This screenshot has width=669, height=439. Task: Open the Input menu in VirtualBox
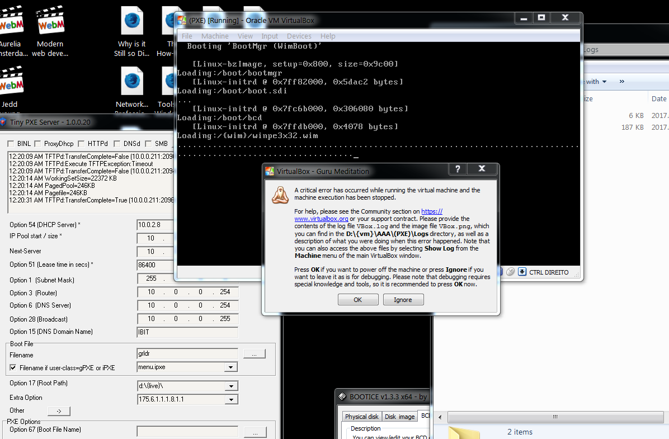pyautogui.click(x=270, y=36)
